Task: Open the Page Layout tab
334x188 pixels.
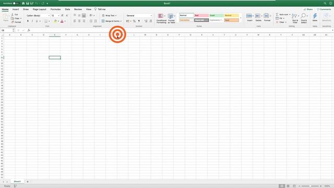Action: (x=40, y=9)
